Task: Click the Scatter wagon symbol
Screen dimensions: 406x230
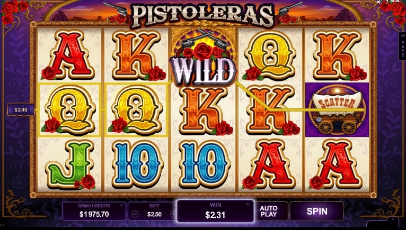Action: [x=337, y=110]
